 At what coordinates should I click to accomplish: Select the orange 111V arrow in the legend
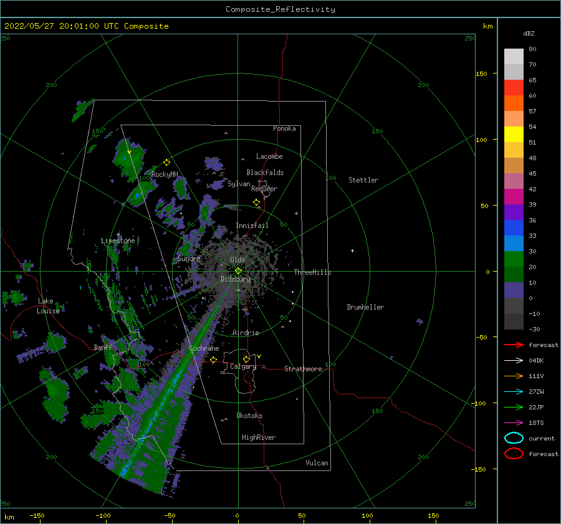tap(514, 376)
